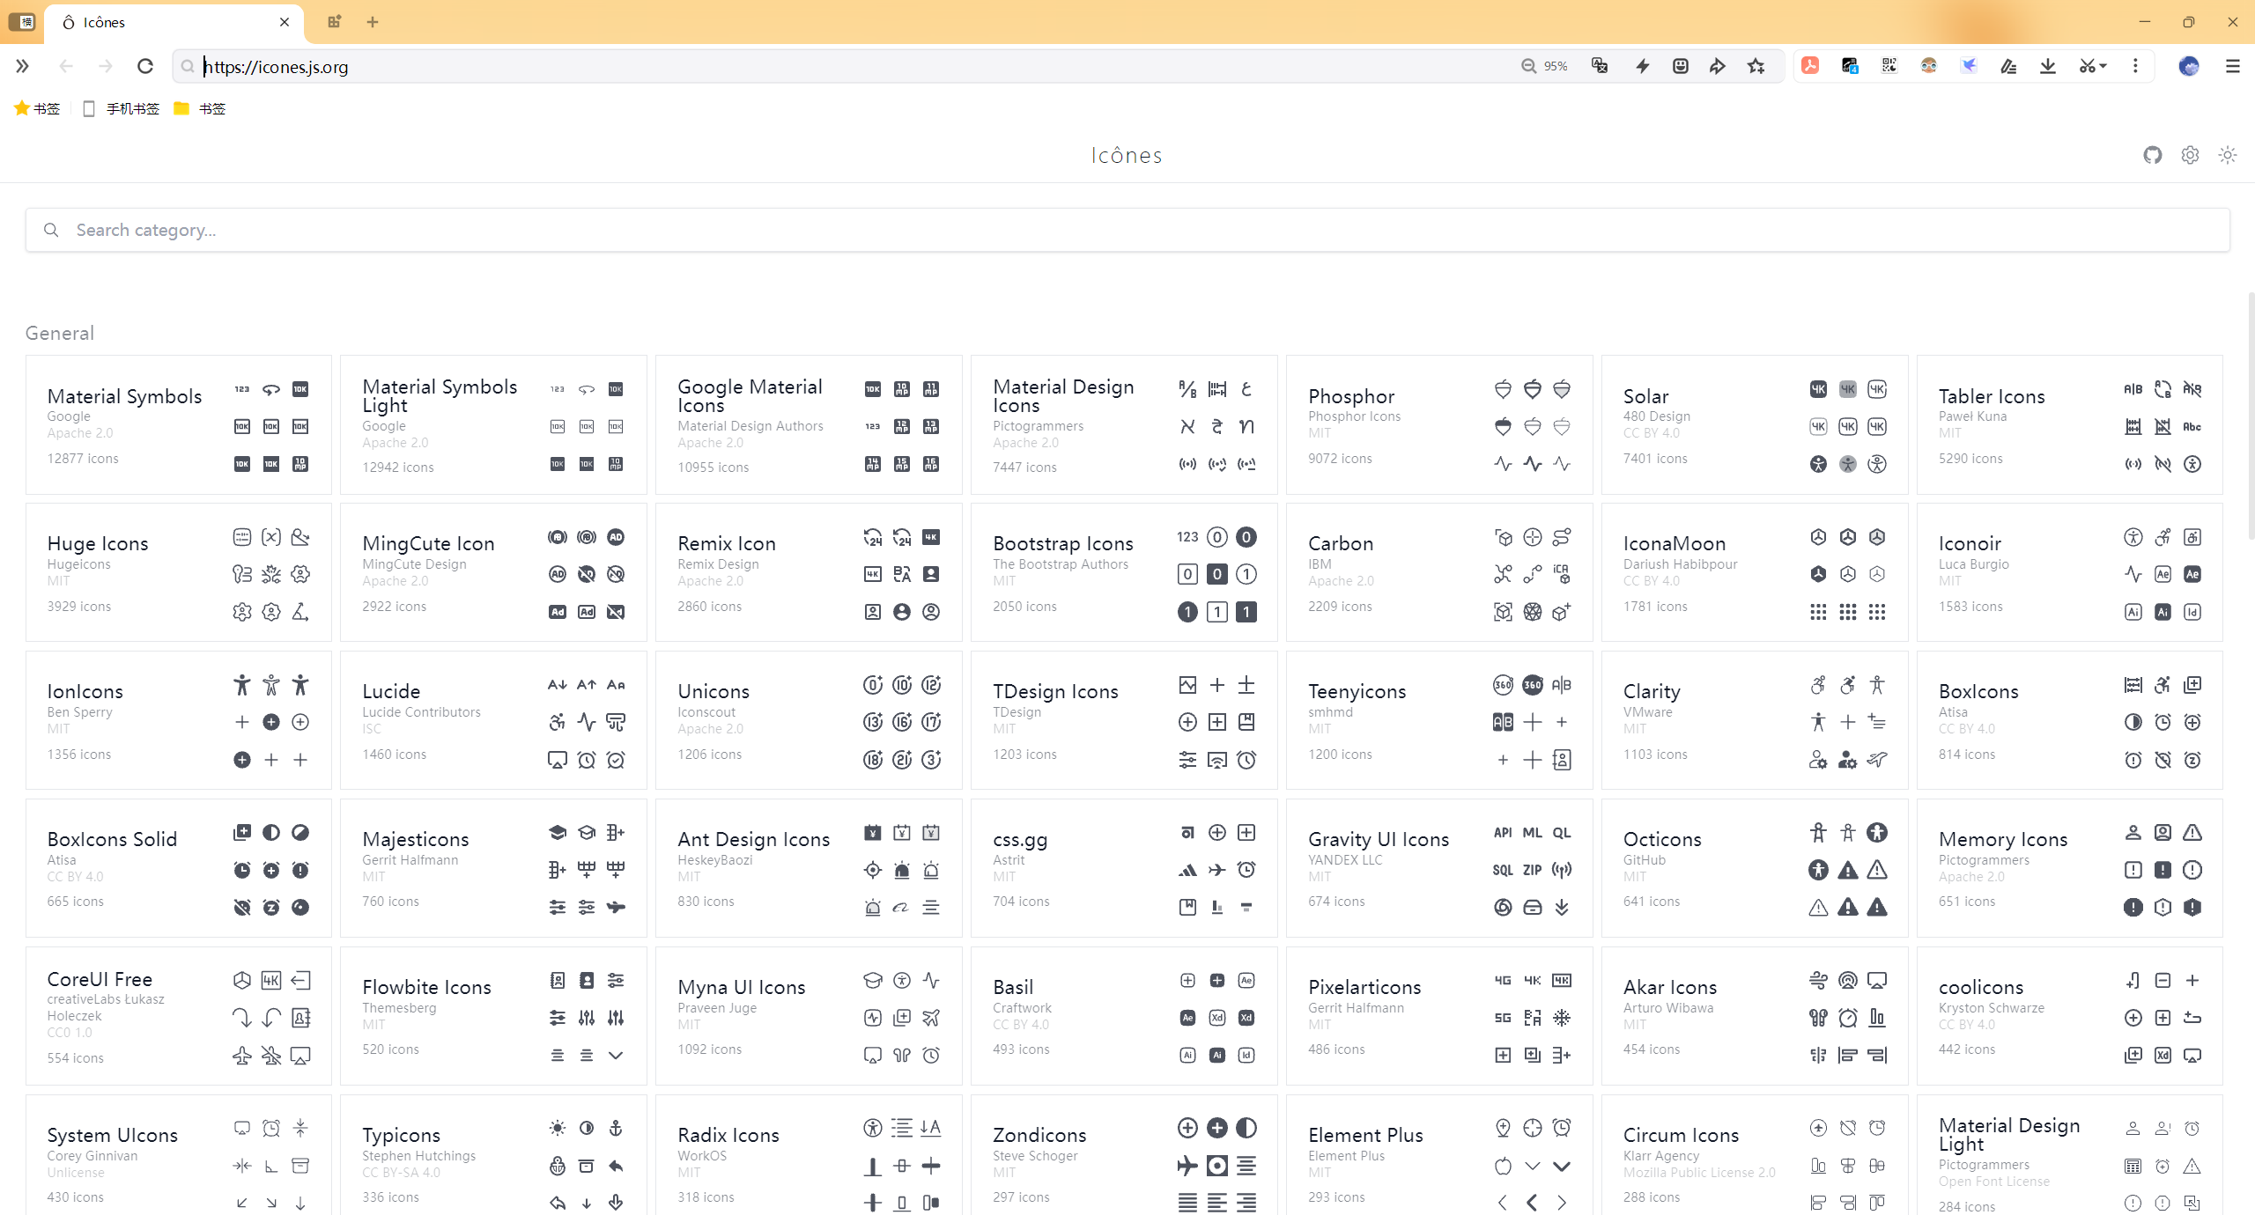The height and width of the screenshot is (1215, 2255).
Task: Click the 'General' section heading
Action: [x=60, y=333]
